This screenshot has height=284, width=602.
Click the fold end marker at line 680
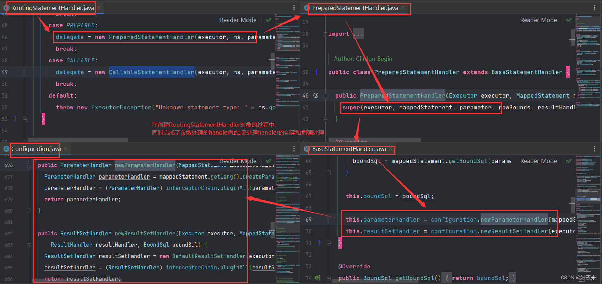(x=29, y=211)
